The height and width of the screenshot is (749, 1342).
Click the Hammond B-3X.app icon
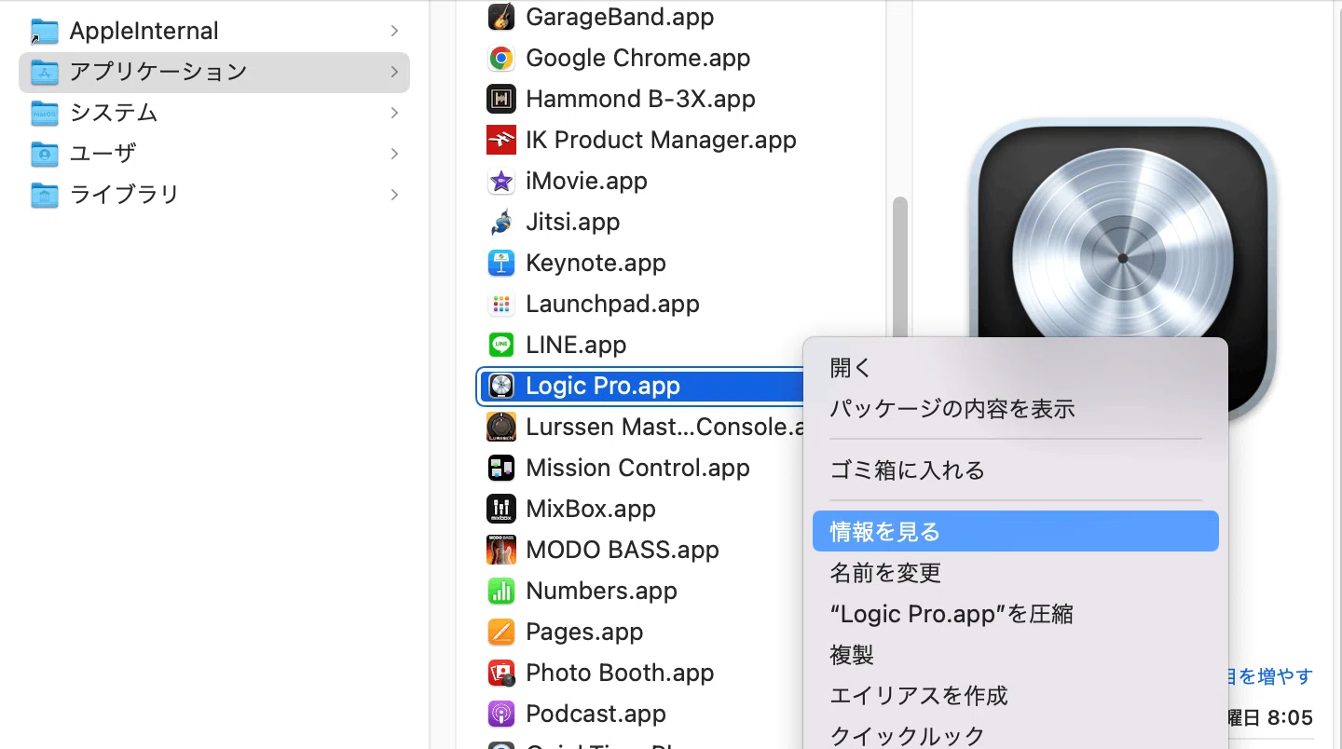pyautogui.click(x=501, y=99)
